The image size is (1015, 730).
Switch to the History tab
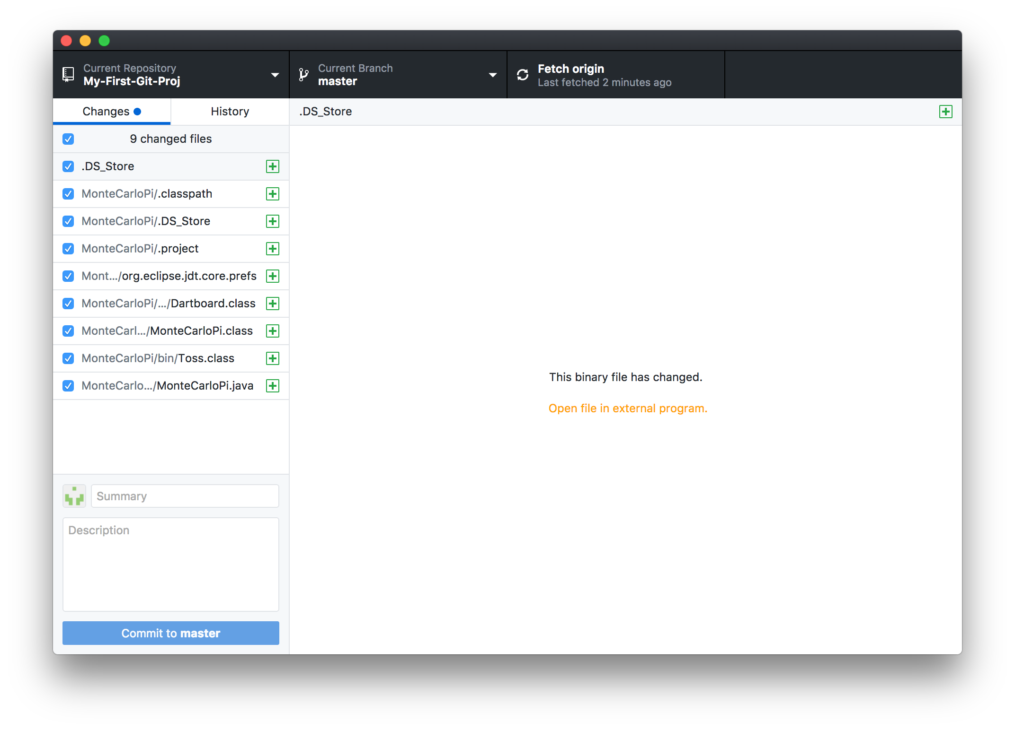(x=230, y=112)
